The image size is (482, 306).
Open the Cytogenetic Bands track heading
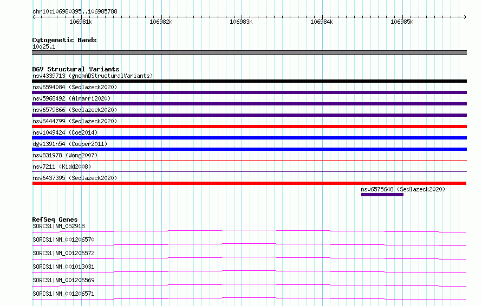[x=64, y=40]
